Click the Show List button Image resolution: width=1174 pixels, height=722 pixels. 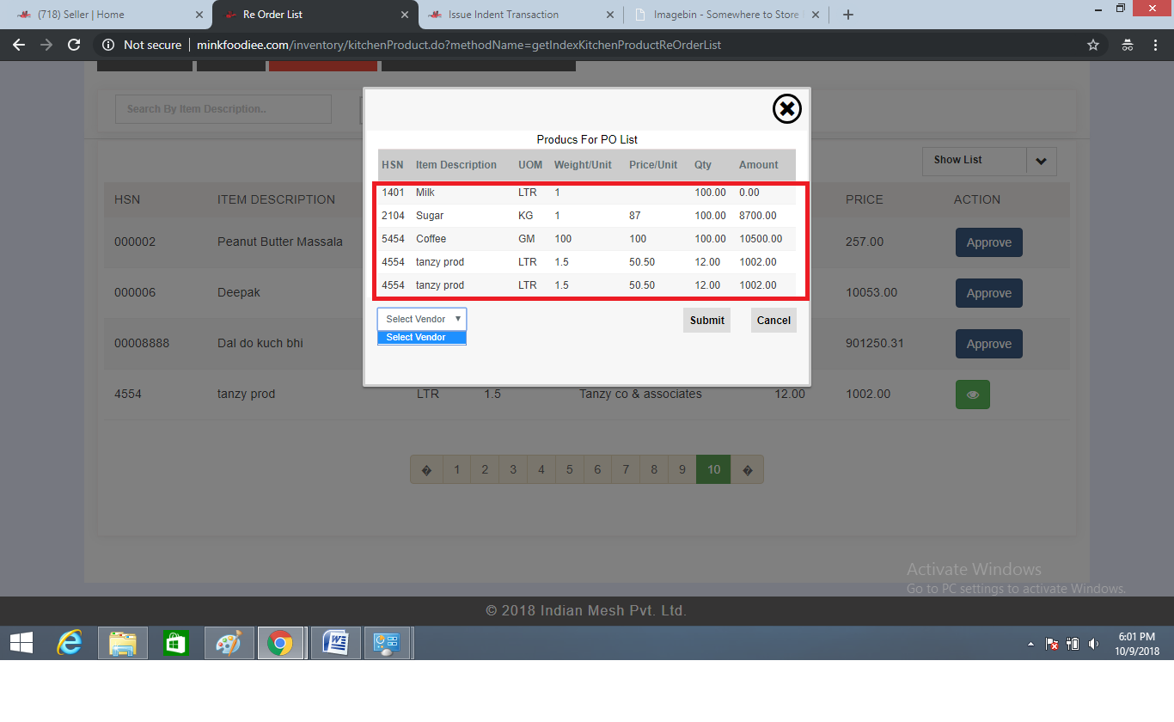click(x=974, y=161)
